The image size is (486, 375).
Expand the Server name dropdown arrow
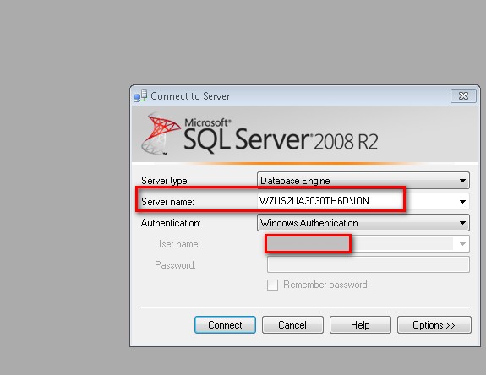pos(462,202)
